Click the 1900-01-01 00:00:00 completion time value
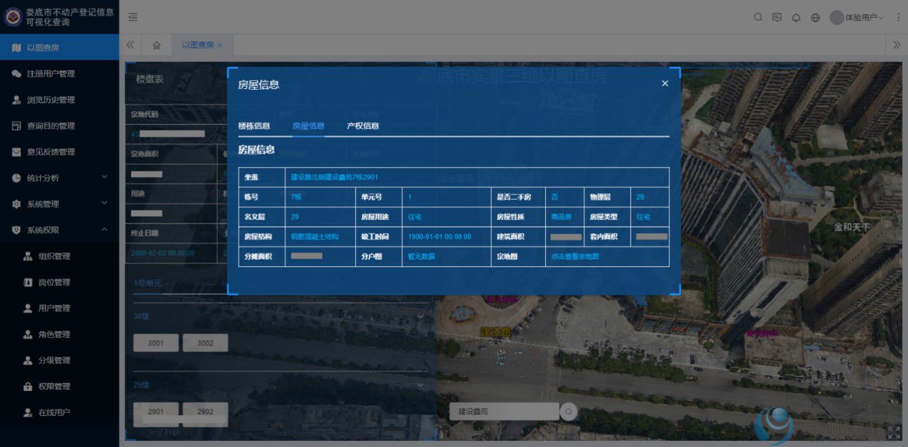This screenshot has width=908, height=447. (x=439, y=237)
